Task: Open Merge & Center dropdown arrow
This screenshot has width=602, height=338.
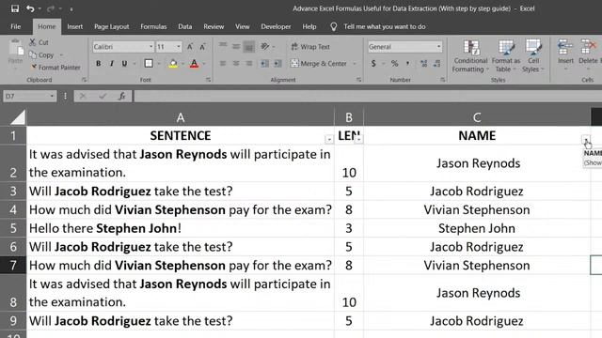Action: [x=355, y=63]
